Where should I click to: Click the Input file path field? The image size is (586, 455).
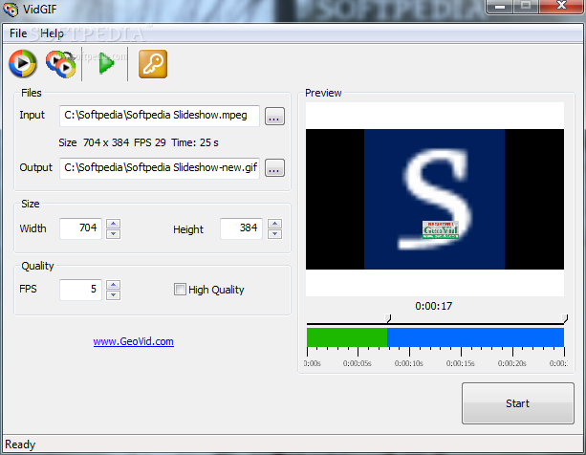click(x=160, y=116)
